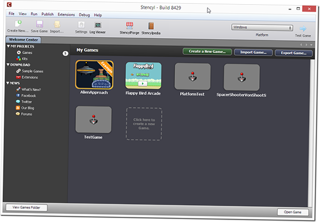Click the Import toolbar icon

[x=57, y=25]
